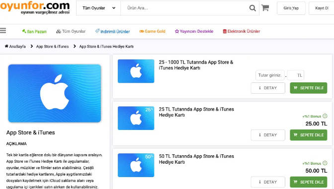
Task: Click the 25 TL gift card thumbnail
Action: 136,118
